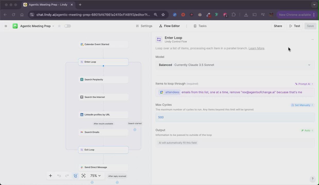Select the Search Perplexity node

click(x=103, y=79)
